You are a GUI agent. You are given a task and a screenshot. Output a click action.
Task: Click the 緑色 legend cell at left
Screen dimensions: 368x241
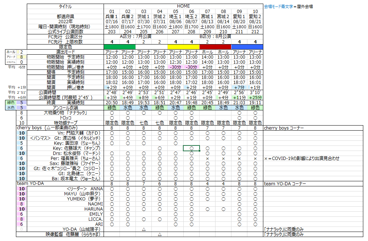(x=11, y=103)
